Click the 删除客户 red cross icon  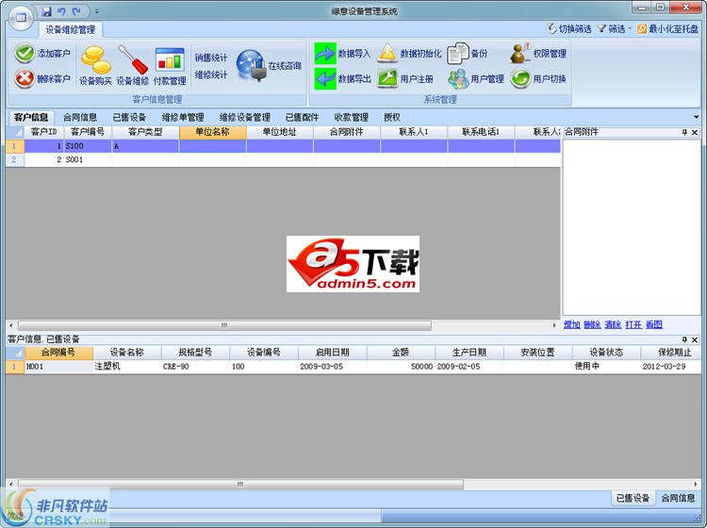click(x=25, y=78)
